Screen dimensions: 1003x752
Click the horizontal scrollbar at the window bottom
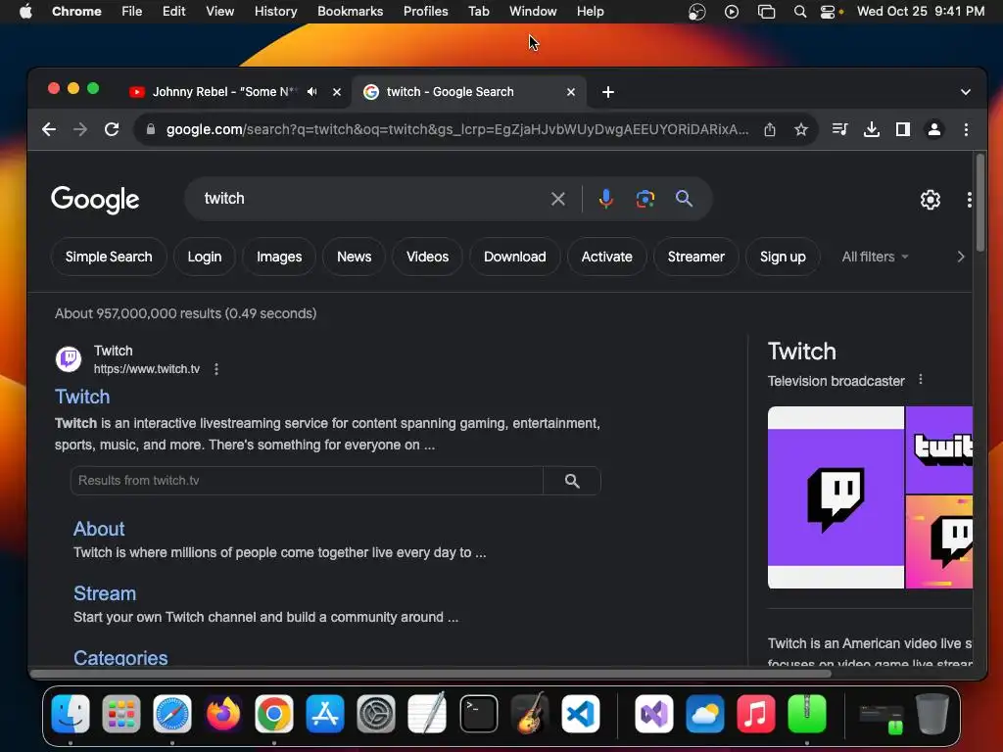(x=431, y=674)
